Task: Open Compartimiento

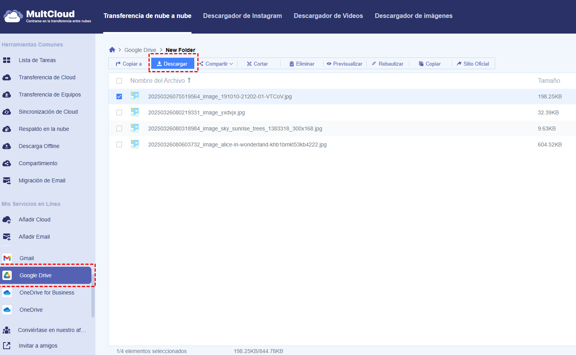Action: [x=38, y=163]
